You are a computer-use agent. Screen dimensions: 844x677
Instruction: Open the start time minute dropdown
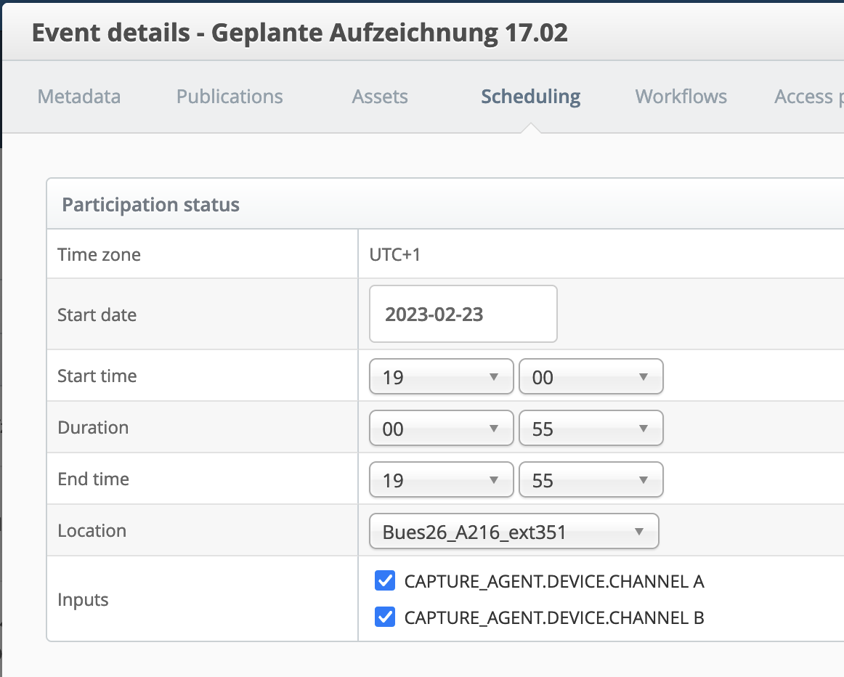[591, 376]
